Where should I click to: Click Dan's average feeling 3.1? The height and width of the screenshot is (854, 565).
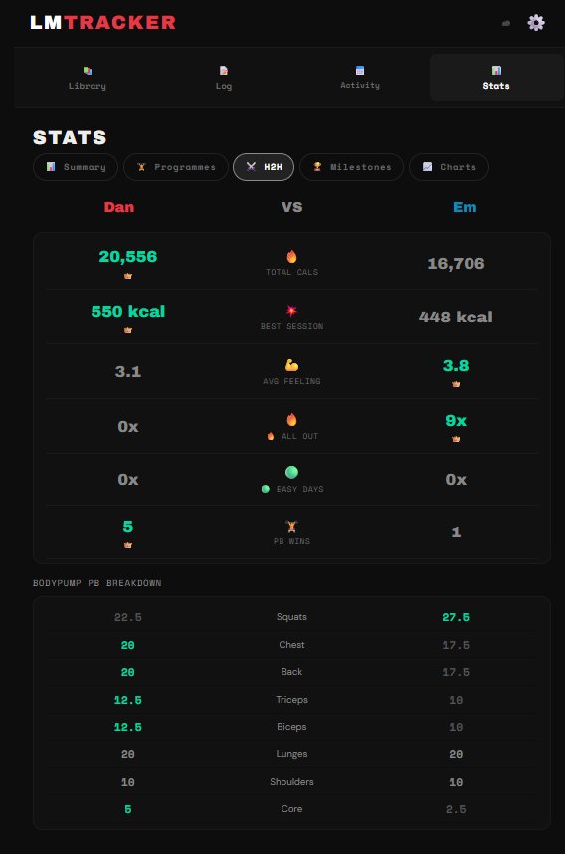click(x=128, y=372)
